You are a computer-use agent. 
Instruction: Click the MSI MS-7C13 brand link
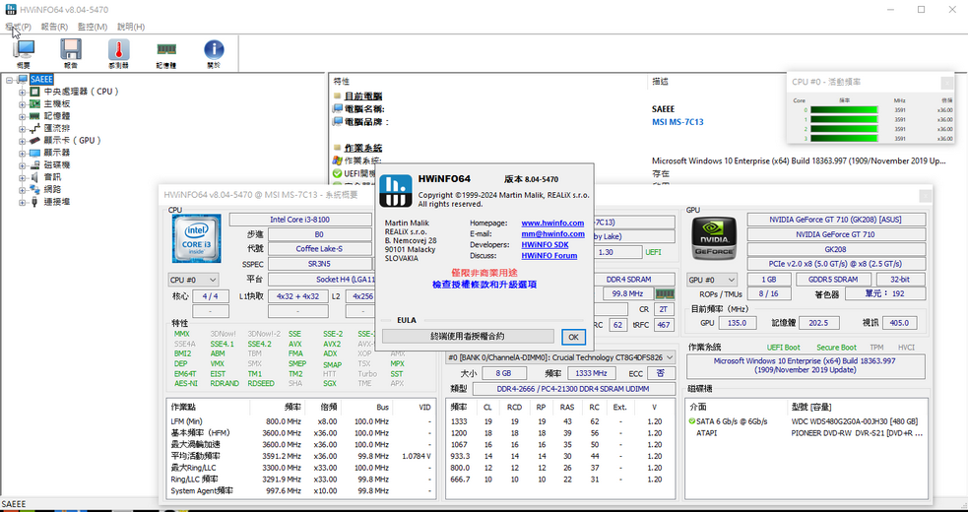(678, 122)
